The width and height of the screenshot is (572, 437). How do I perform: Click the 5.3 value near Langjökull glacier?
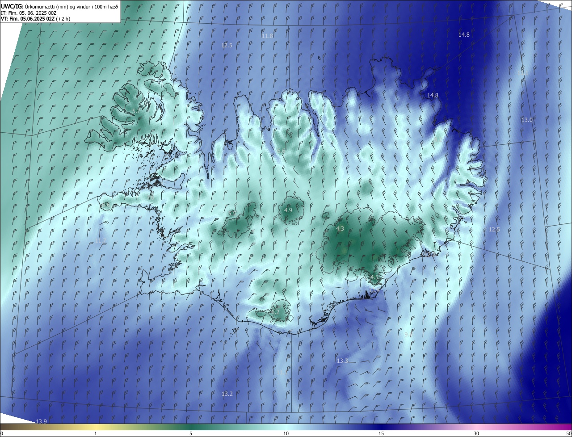point(231,214)
